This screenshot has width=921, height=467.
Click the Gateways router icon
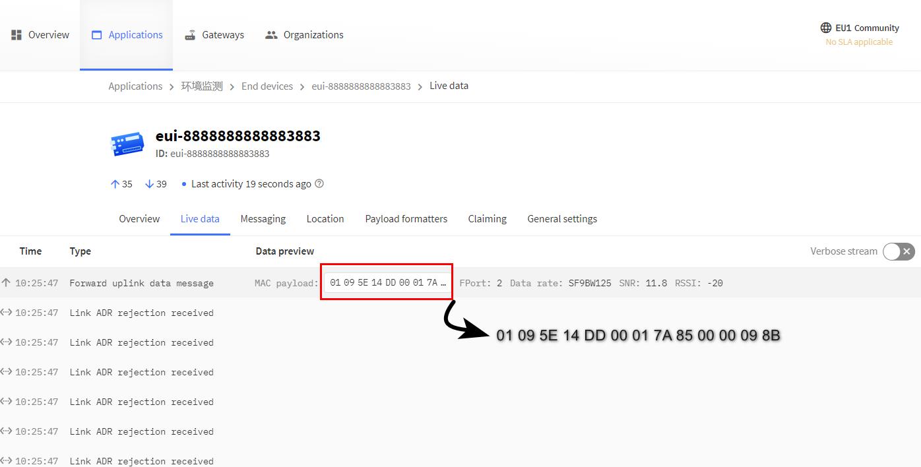[190, 35]
